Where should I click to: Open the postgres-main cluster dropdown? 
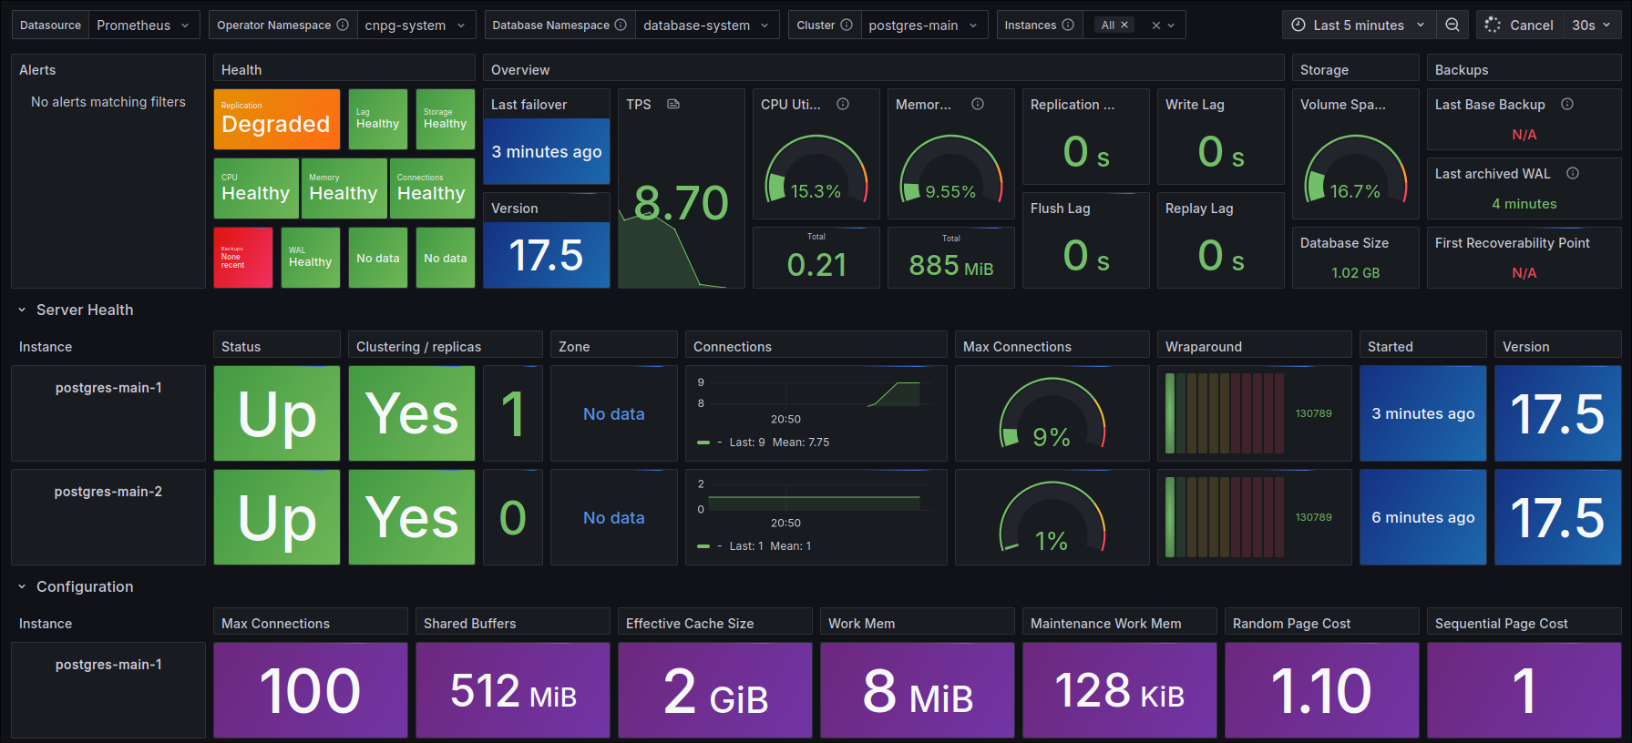click(922, 25)
